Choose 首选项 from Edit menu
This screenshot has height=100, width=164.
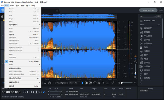pos(23,86)
